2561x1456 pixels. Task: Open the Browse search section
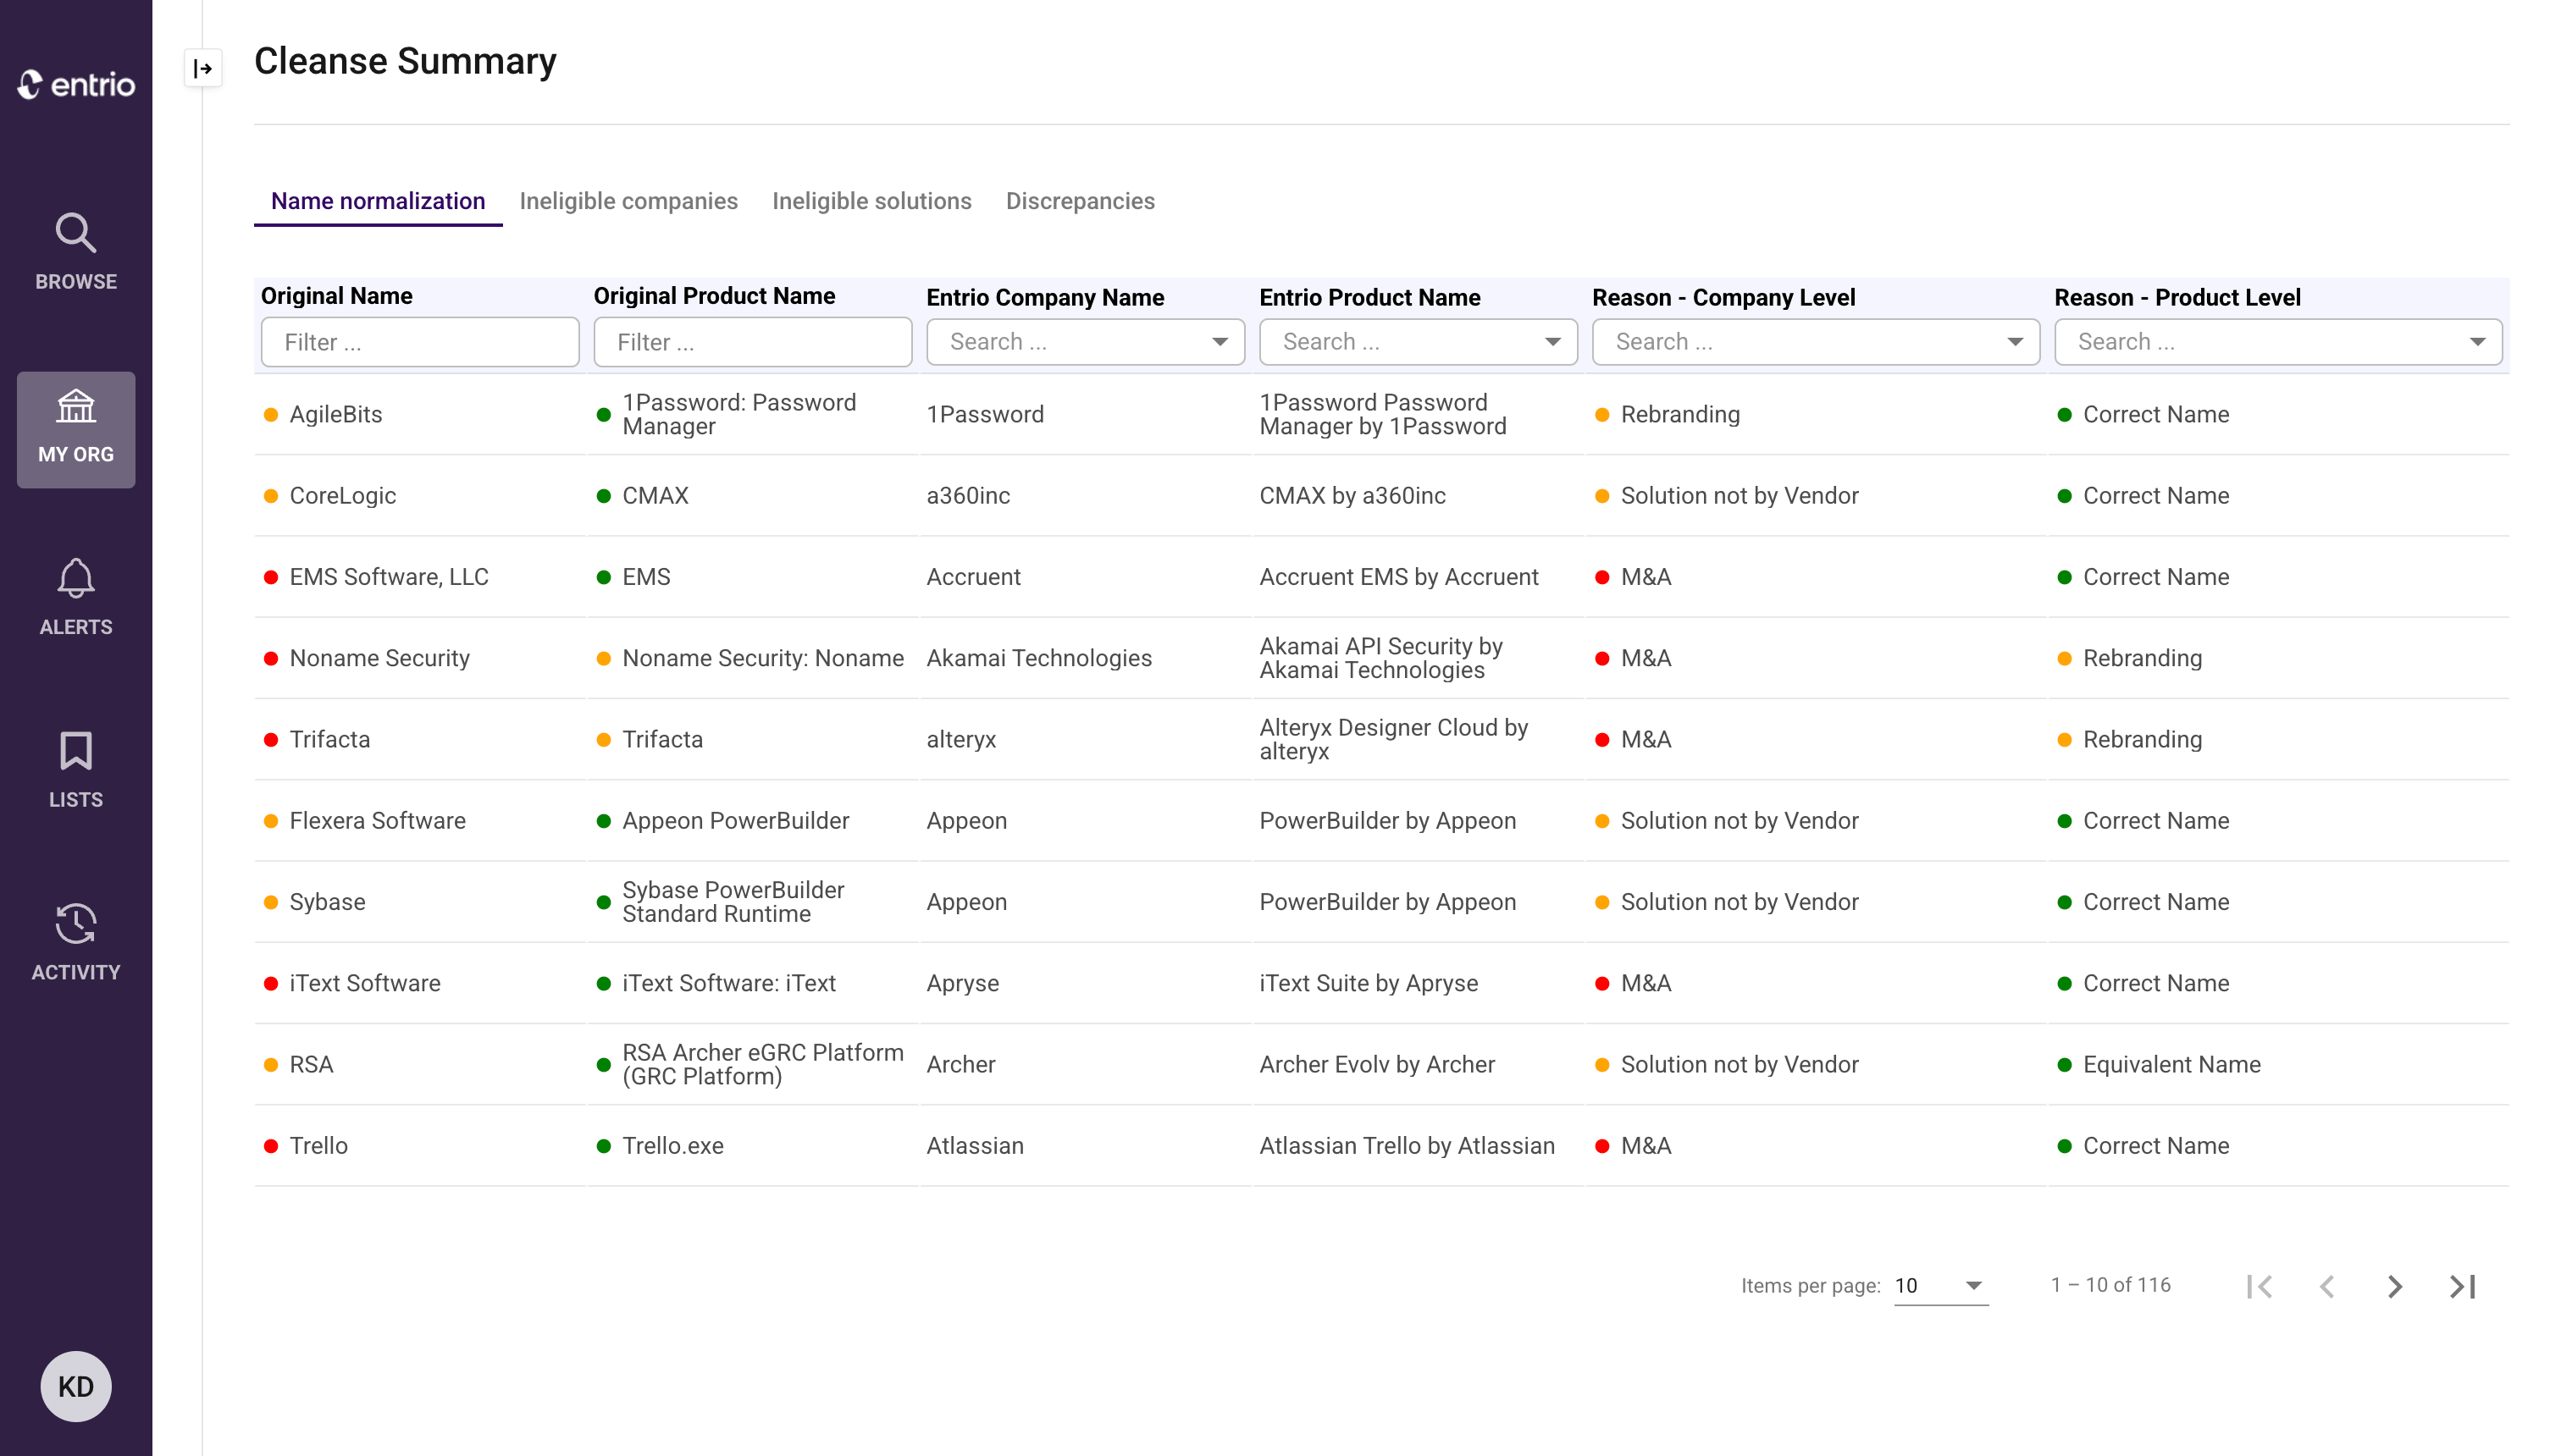76,254
